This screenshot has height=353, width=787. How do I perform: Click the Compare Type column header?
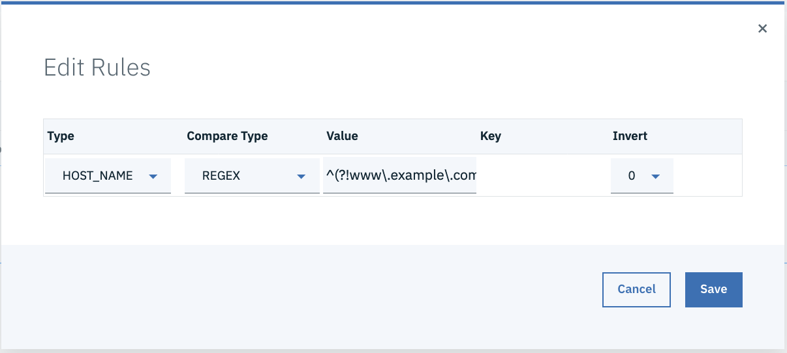tap(227, 136)
